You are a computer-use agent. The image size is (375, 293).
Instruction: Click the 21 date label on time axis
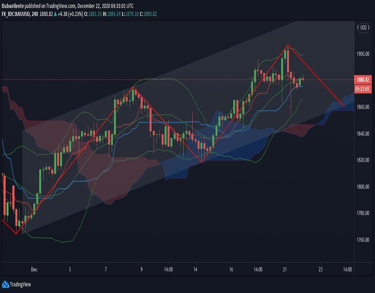point(285,270)
